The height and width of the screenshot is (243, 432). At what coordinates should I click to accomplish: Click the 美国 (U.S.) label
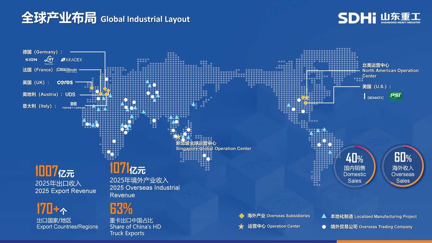377,87
